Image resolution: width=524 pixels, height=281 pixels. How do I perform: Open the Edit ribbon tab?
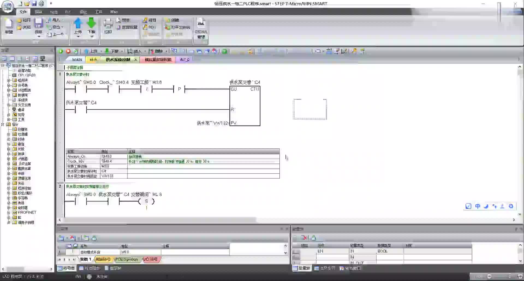coord(38,12)
